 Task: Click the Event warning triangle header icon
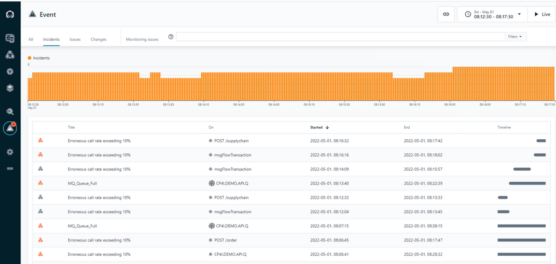32,14
